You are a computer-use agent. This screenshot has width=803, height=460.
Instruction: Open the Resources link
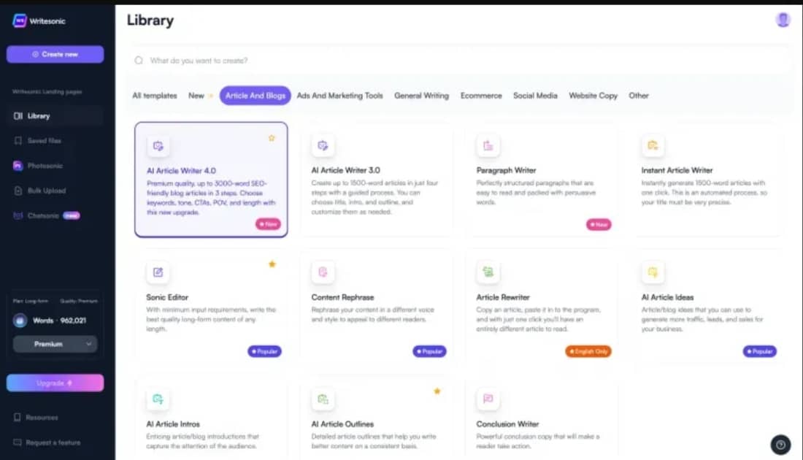tap(42, 418)
